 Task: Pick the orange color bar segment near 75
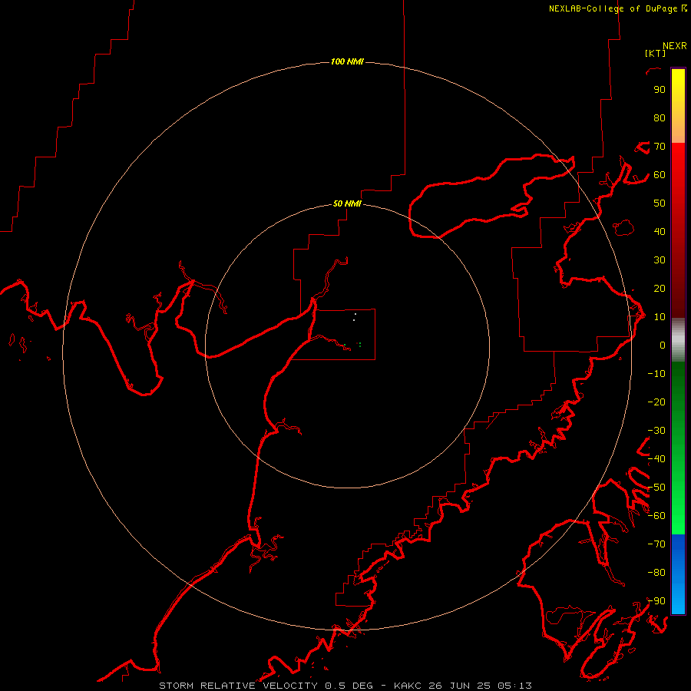[x=678, y=132]
